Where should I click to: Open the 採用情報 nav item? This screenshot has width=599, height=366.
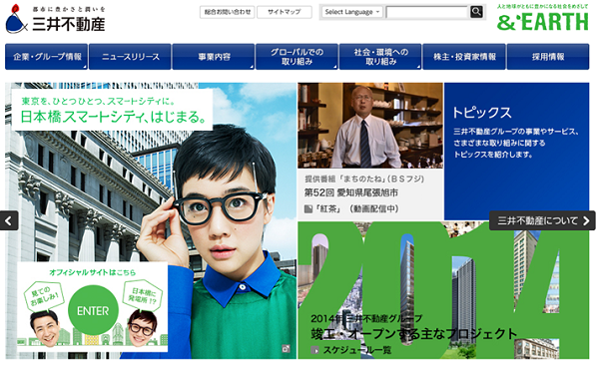click(x=548, y=57)
